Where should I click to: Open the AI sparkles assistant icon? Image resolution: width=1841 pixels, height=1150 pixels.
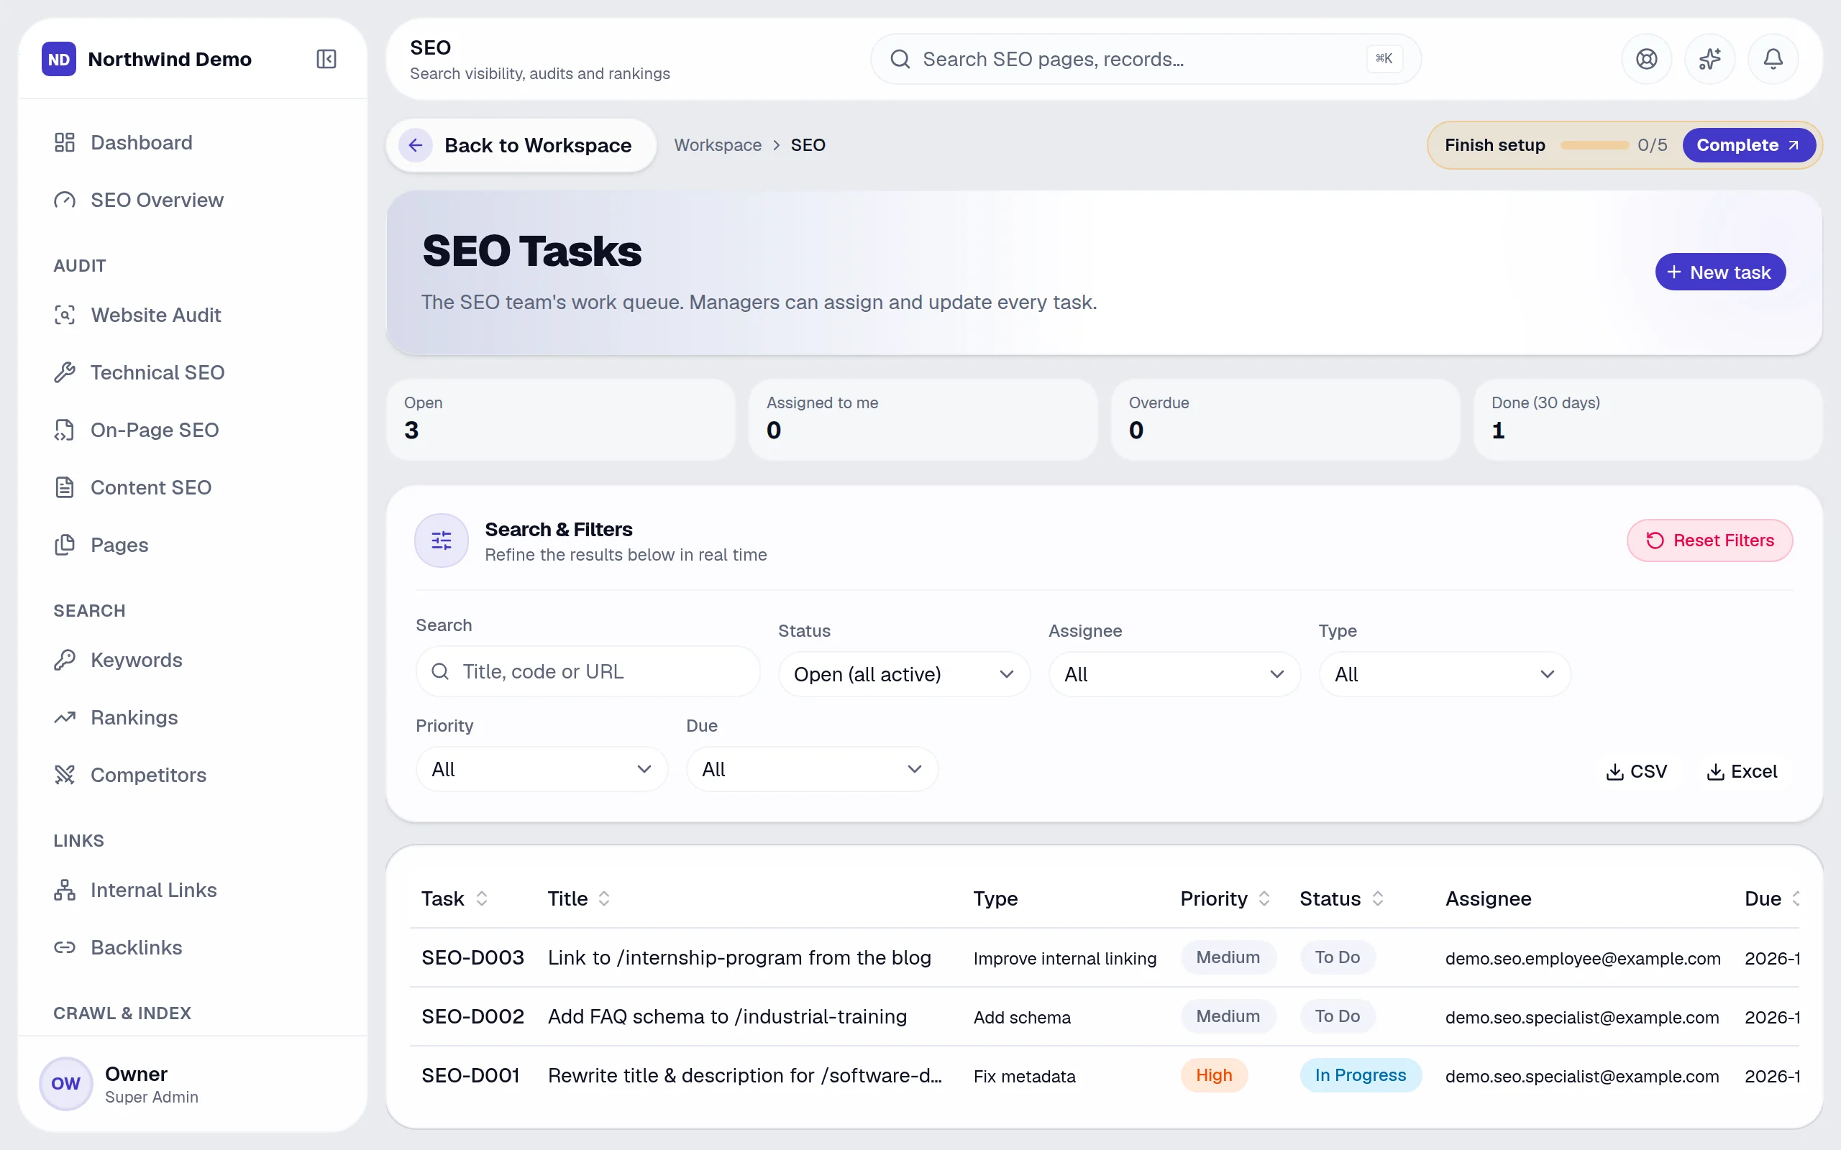tap(1709, 58)
